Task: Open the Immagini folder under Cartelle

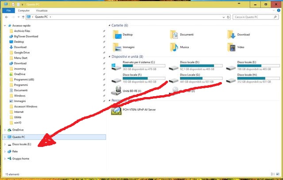Action: pyautogui.click(x=124, y=47)
